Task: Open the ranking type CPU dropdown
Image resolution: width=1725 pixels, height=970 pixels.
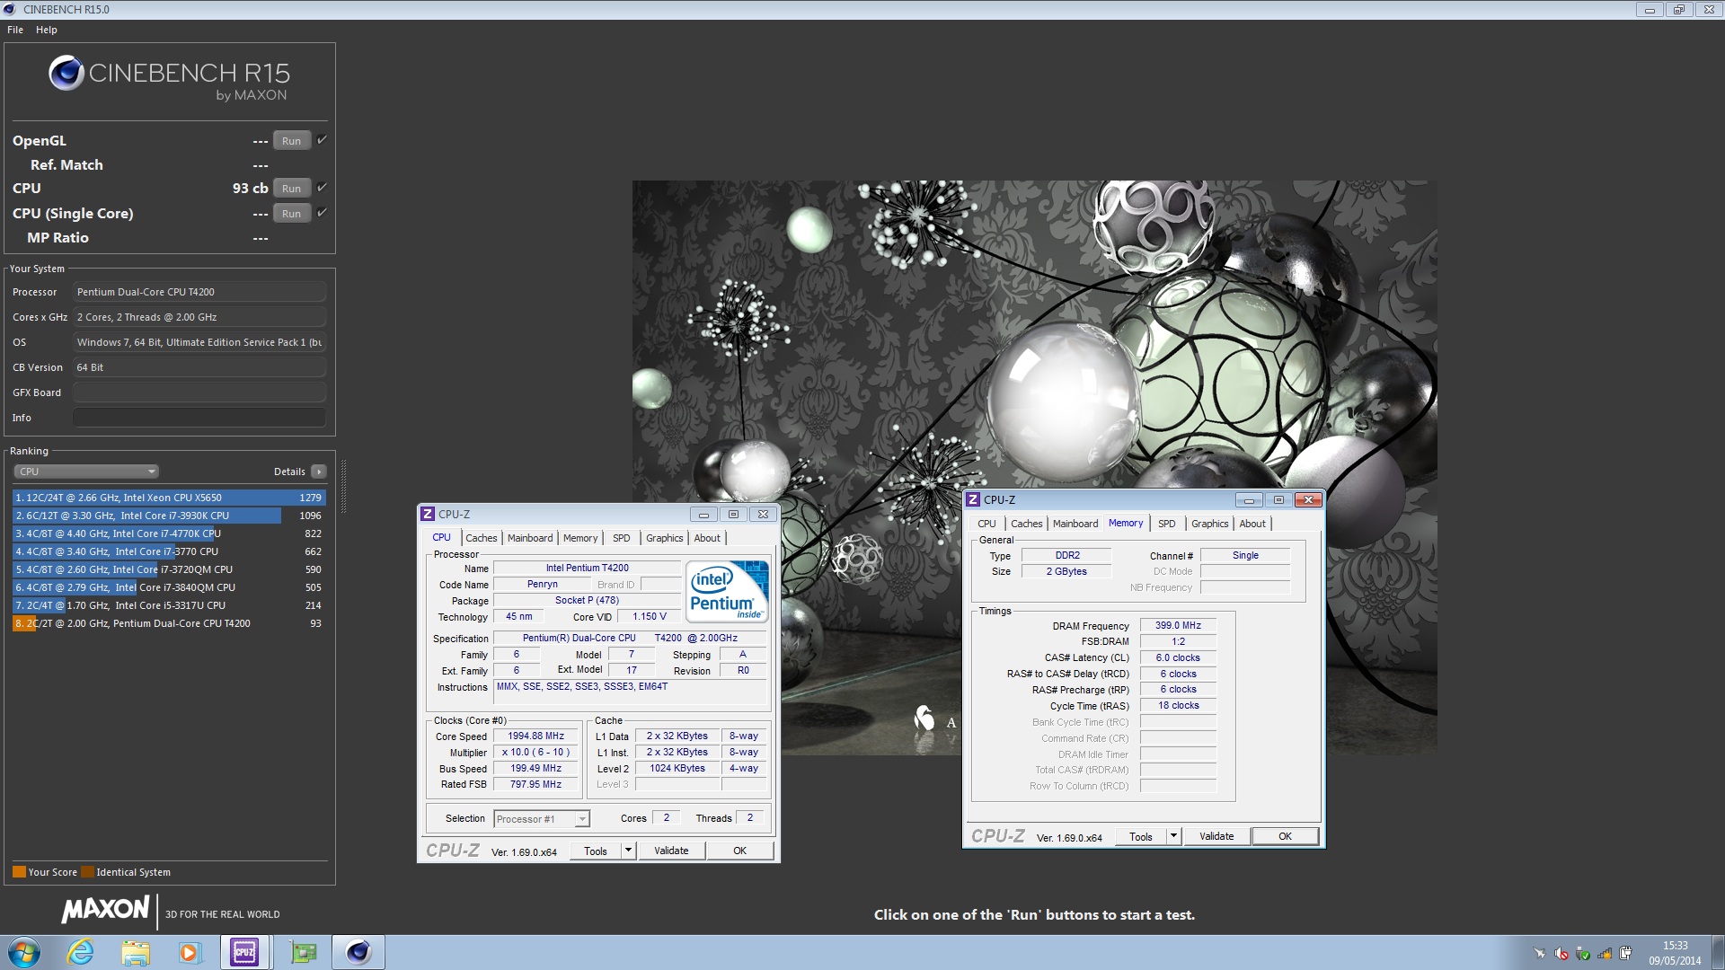Action: point(86,472)
